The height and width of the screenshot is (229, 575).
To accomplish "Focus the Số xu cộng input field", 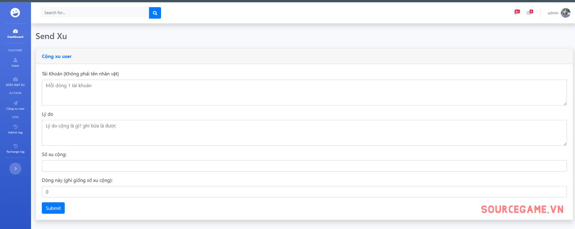I will pos(304,166).
